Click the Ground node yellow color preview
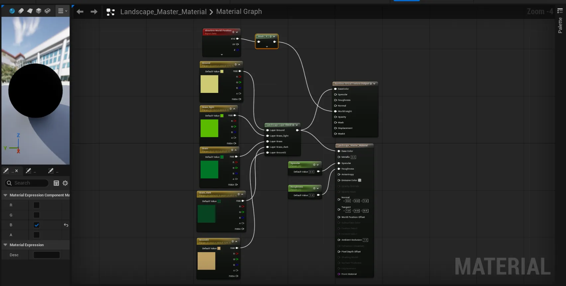The width and height of the screenshot is (566, 286). [209, 84]
